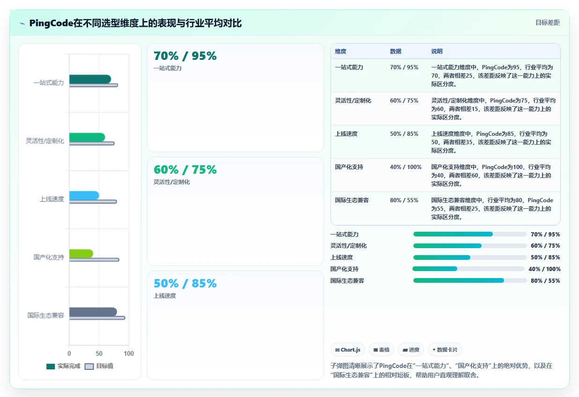Toggle the 目标值 legend swatch

pyautogui.click(x=89, y=366)
